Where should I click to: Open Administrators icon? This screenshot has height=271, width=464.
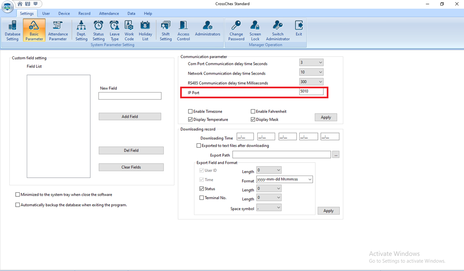pos(207,28)
